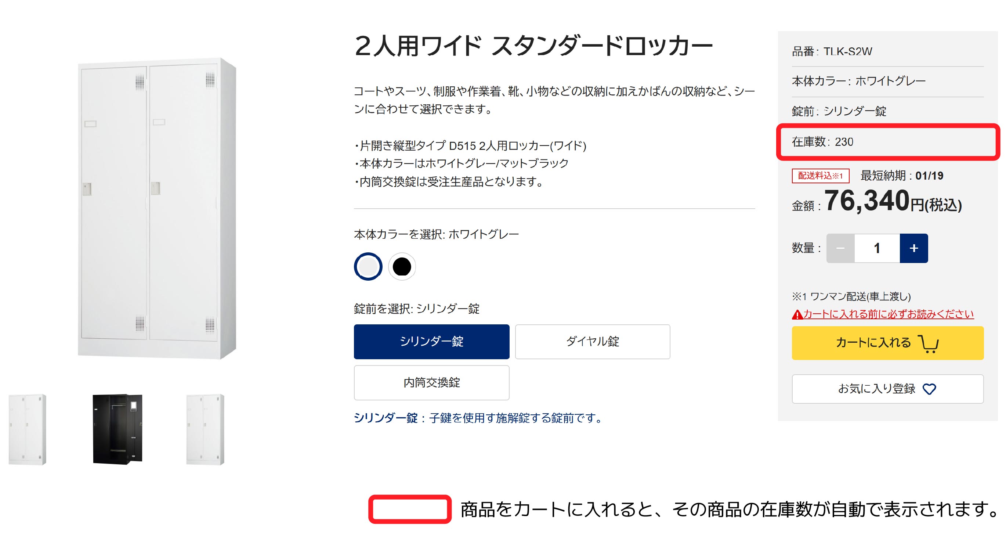Select the third white locker thumbnail
The image size is (1006, 551).
coord(205,429)
